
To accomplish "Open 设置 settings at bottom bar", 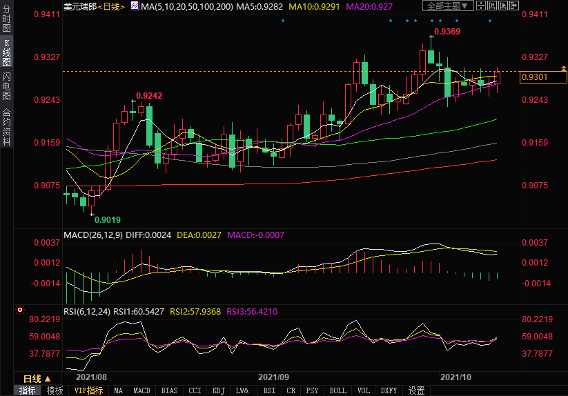I will tap(416, 390).
